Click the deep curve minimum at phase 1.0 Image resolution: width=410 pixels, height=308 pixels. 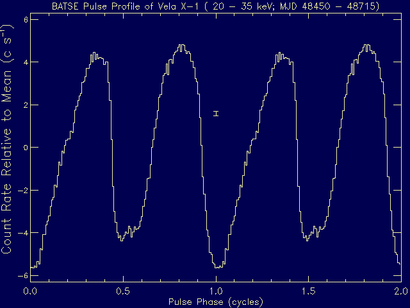coord(218,266)
